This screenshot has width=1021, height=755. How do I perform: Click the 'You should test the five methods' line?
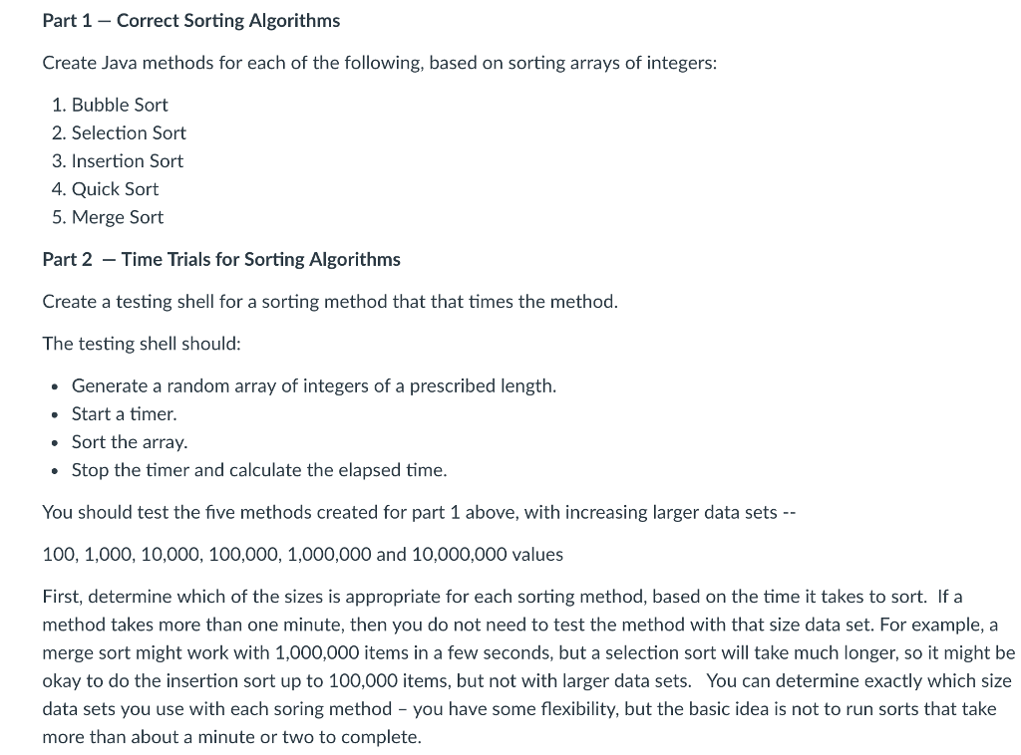point(418,512)
